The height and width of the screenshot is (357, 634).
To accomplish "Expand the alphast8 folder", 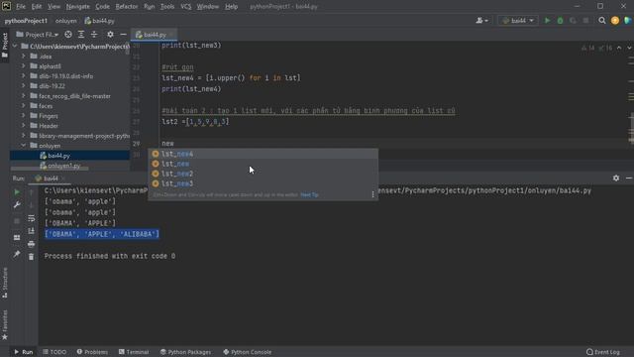I will tap(24, 66).
